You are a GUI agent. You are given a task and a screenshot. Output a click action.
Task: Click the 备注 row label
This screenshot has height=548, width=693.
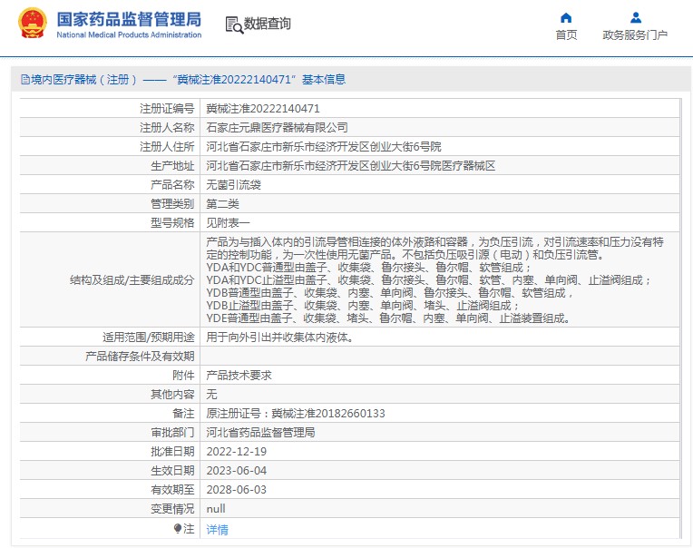(x=183, y=413)
